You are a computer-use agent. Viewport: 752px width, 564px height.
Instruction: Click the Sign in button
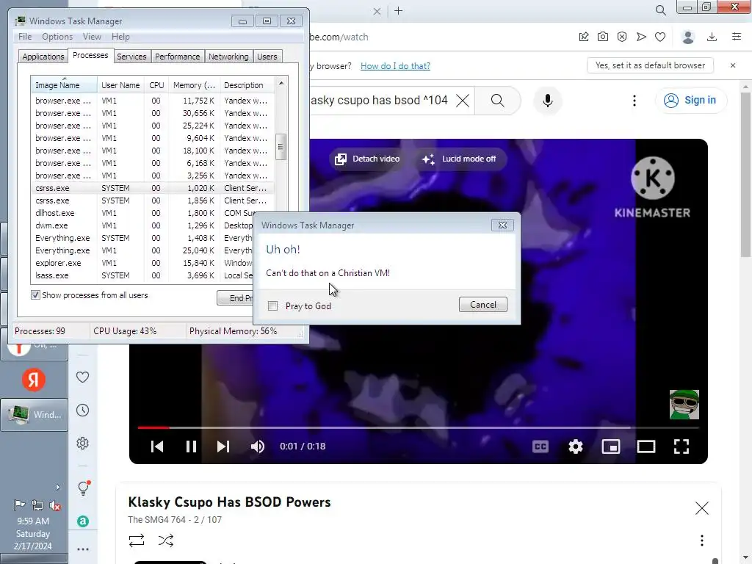click(690, 100)
